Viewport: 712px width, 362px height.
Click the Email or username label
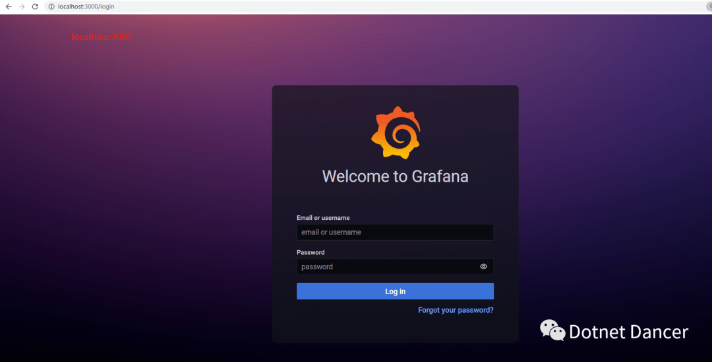point(323,218)
